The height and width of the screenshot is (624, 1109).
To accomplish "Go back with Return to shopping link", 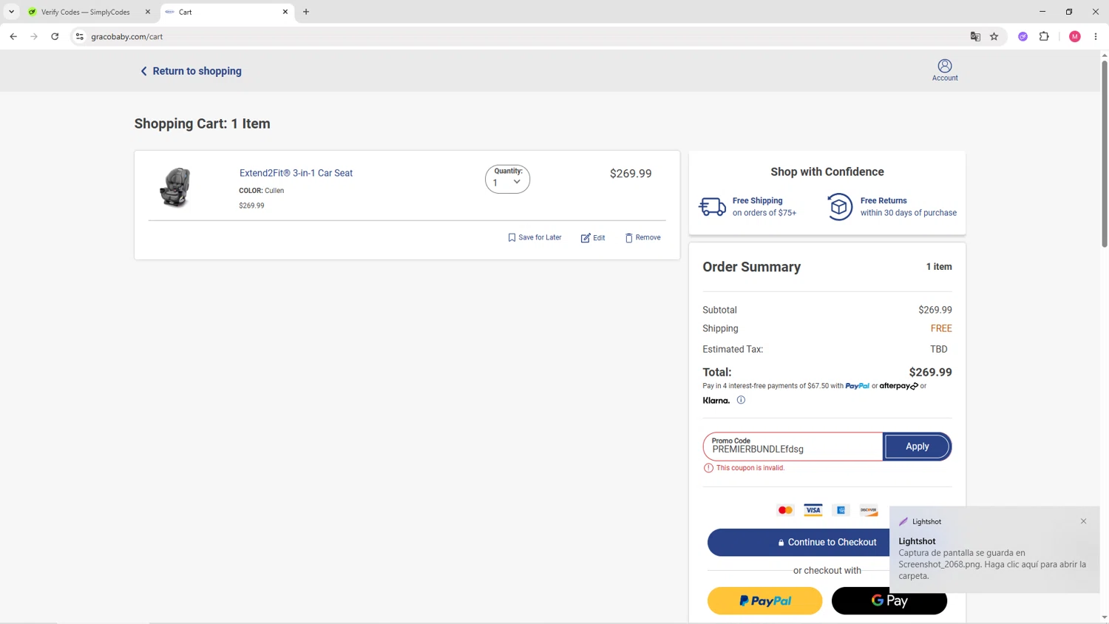I will (x=191, y=71).
